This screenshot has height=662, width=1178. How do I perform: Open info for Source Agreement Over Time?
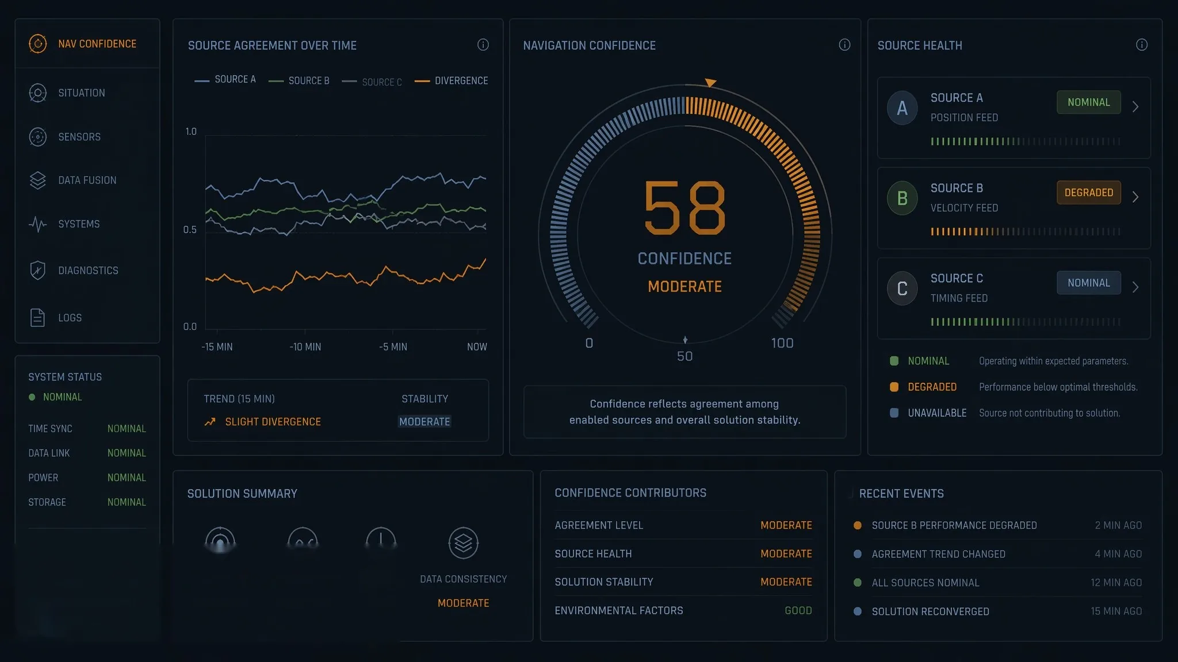point(483,45)
